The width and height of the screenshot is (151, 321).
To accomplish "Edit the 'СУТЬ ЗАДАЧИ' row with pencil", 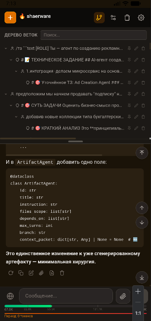I will 136,105.
